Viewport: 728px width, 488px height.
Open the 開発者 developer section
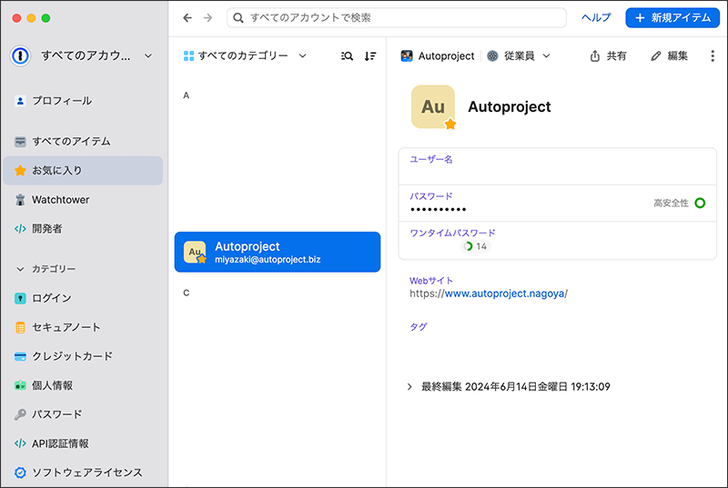point(47,229)
